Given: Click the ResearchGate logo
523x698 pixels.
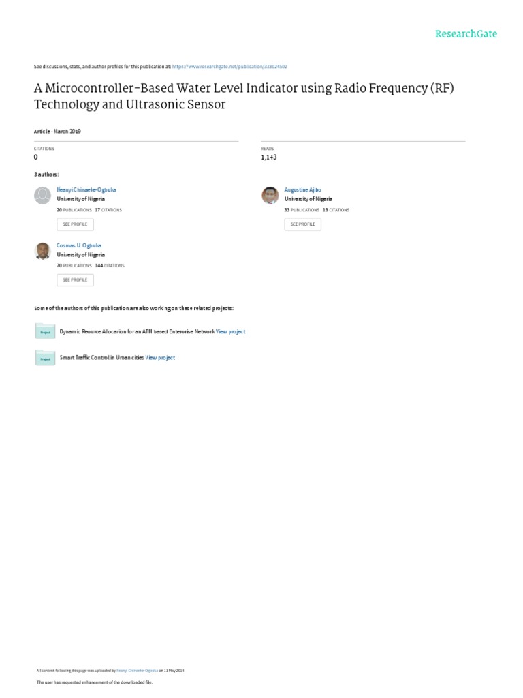Looking at the screenshot, I should [466, 33].
